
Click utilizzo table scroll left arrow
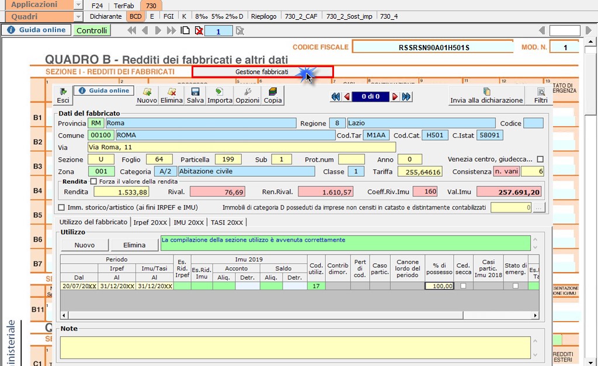click(64, 315)
